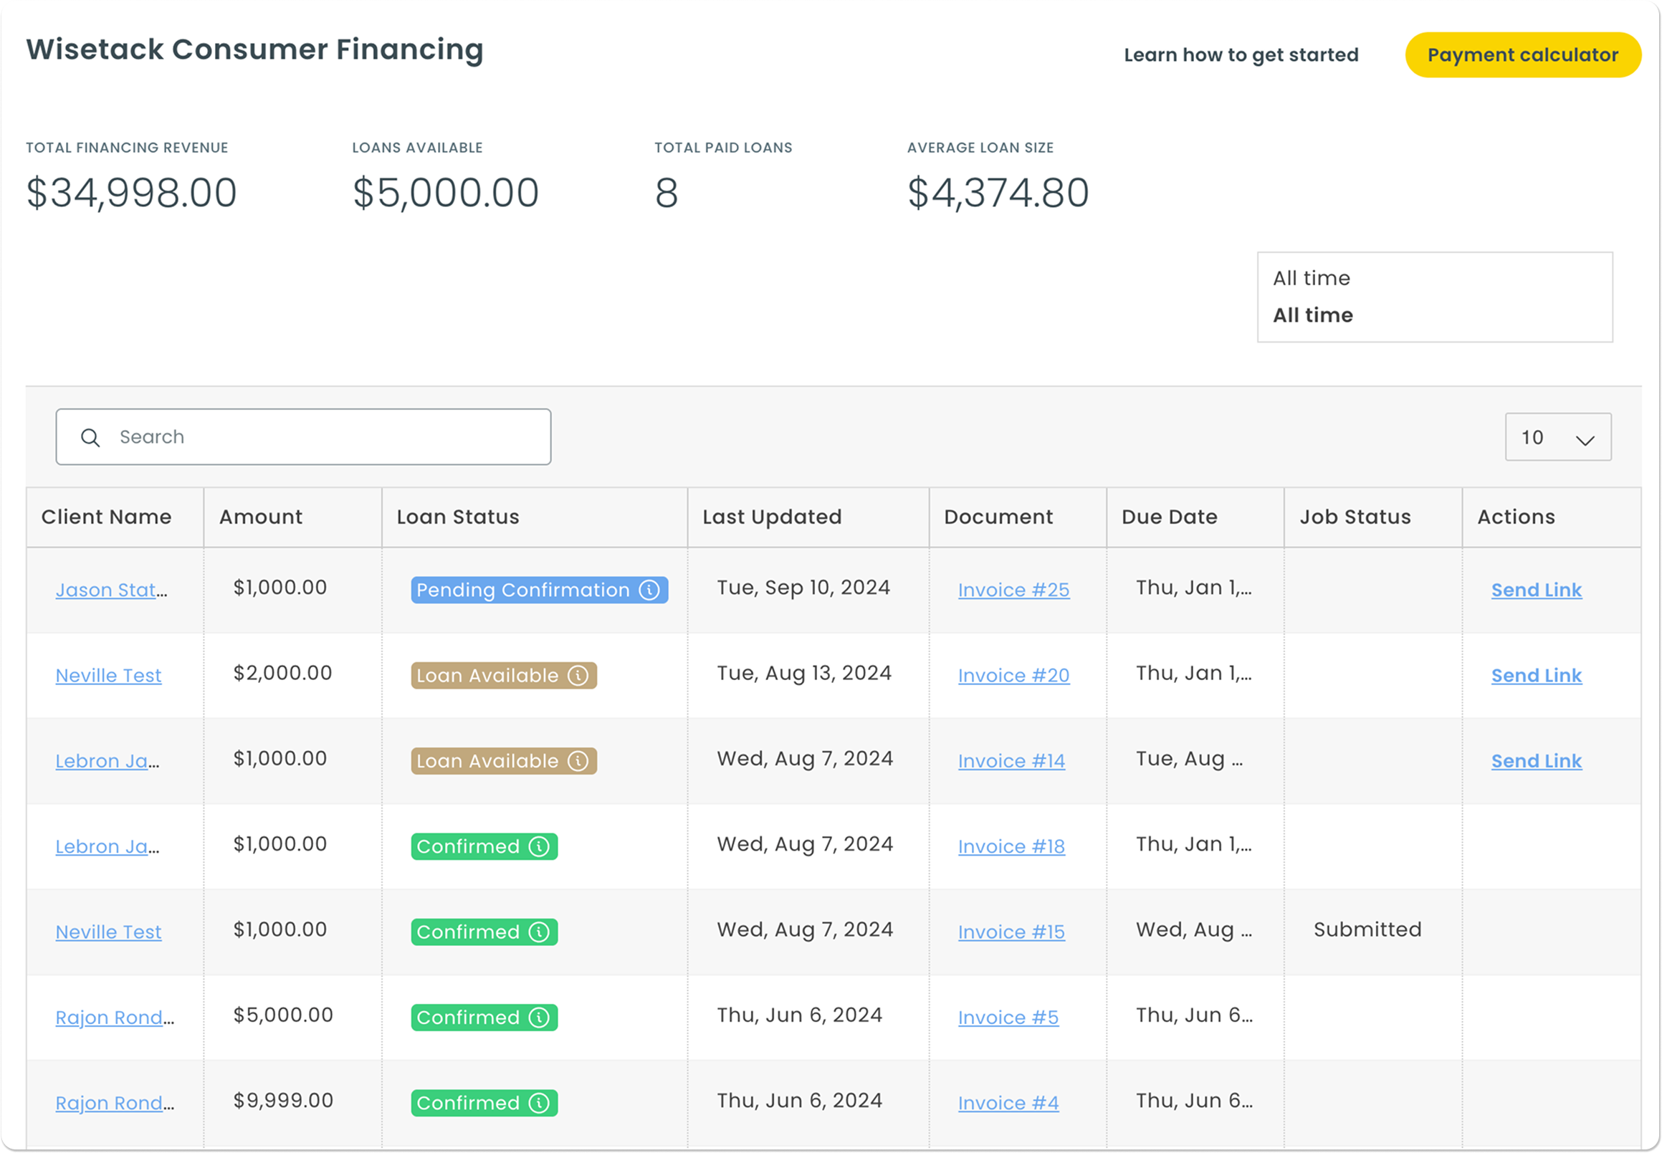Click info icon on Invoice #15 Confirmed badge
The height and width of the screenshot is (1153, 1662).
[x=539, y=931]
